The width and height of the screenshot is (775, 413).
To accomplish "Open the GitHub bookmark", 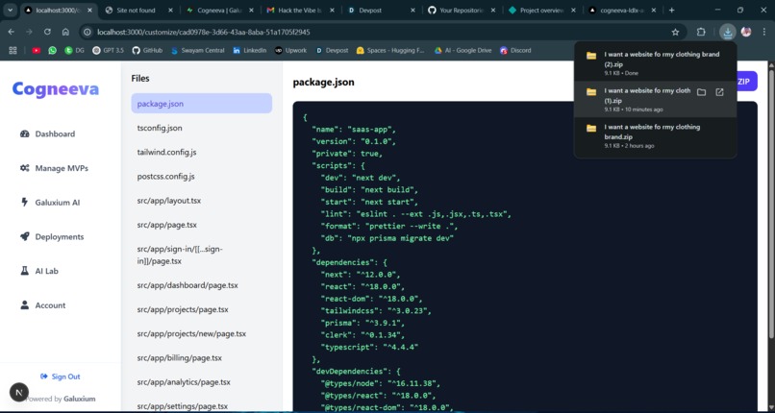I will [x=147, y=50].
